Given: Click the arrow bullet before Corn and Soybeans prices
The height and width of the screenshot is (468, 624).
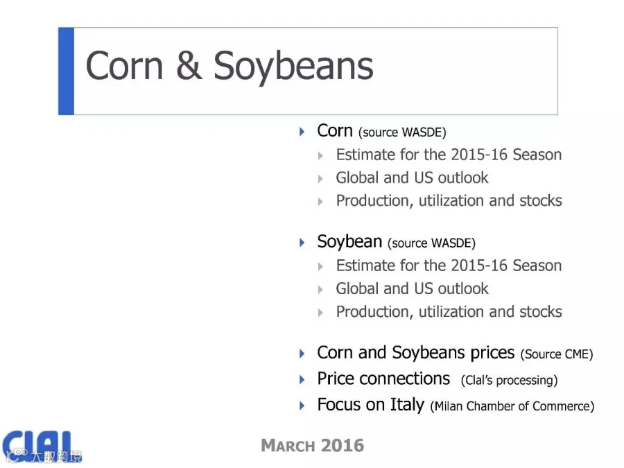Looking at the screenshot, I should 302,354.
